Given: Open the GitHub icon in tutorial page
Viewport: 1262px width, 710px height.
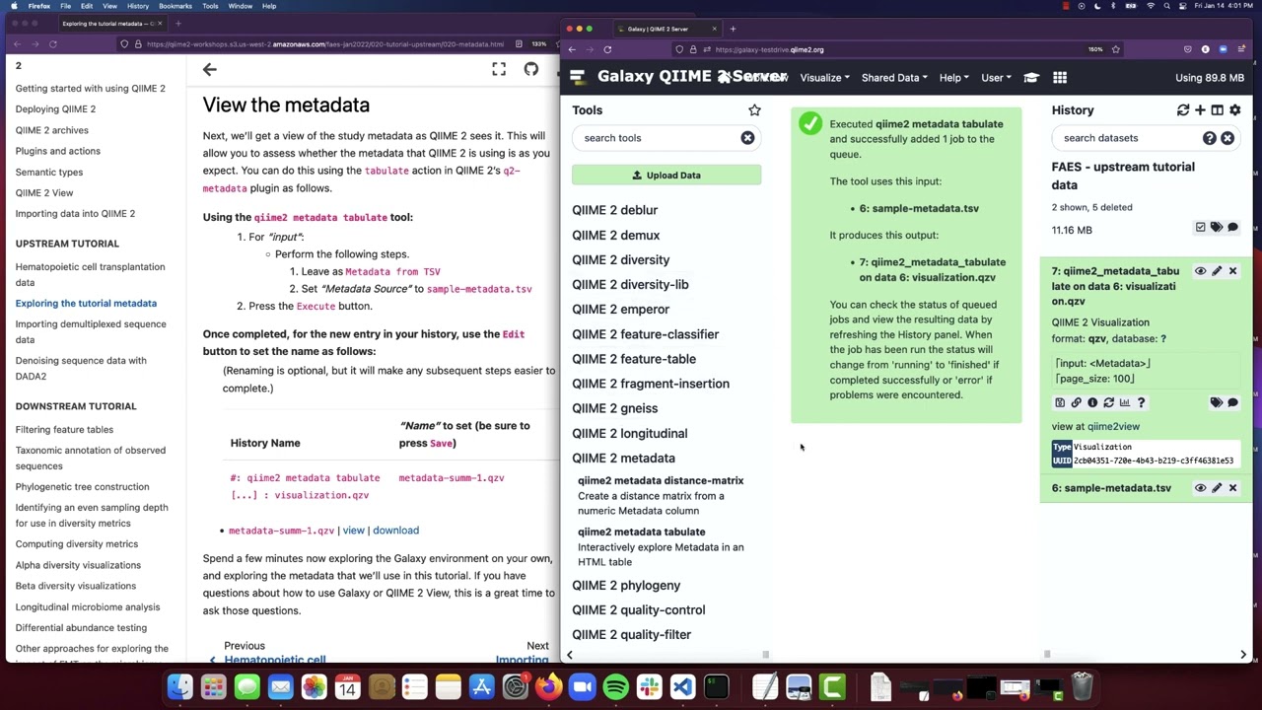Looking at the screenshot, I should (531, 69).
